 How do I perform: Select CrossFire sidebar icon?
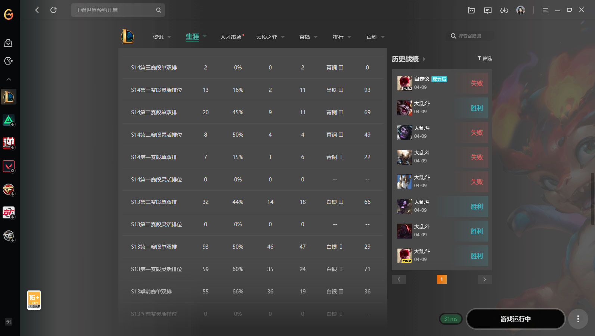pos(9,189)
